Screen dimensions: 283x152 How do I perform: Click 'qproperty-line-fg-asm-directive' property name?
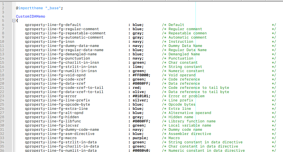60,134
